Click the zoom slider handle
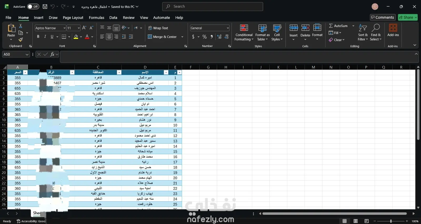The height and width of the screenshot is (224, 421). [x=391, y=221]
